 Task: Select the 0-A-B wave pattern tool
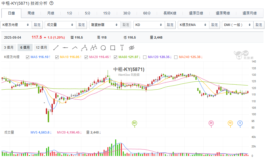point(84,47)
